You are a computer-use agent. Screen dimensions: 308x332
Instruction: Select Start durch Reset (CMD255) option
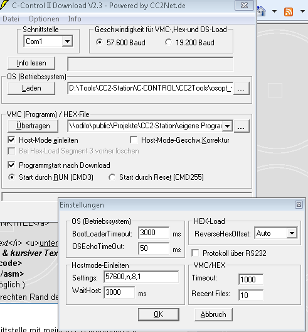(112, 177)
